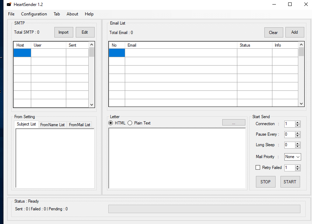
Task: Switch to the FromName List tab
Action: pyautogui.click(x=52, y=124)
